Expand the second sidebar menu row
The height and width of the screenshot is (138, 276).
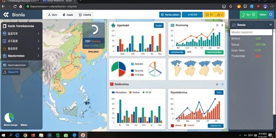22,41
